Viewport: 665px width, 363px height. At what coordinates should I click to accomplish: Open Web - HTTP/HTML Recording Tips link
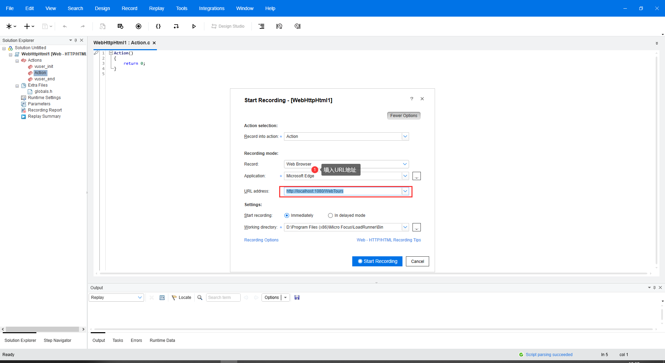point(389,240)
